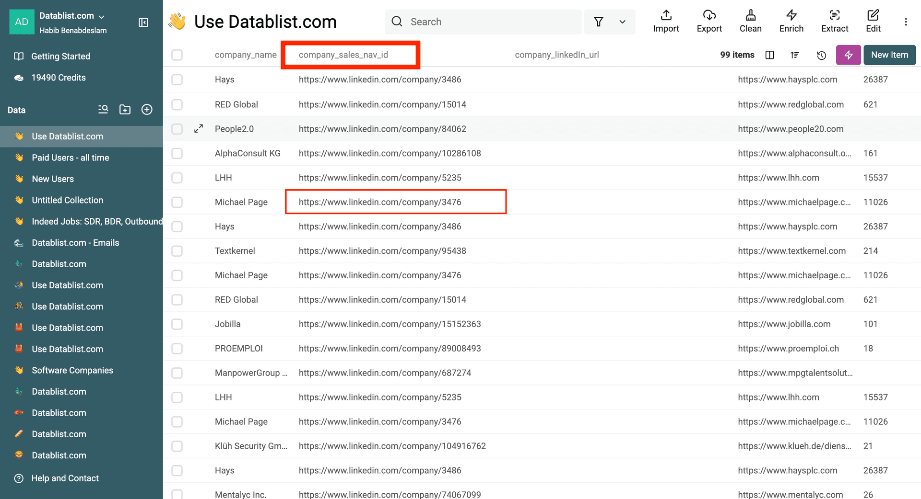
Task: Check the Michael Page row checkbox
Action: (177, 202)
